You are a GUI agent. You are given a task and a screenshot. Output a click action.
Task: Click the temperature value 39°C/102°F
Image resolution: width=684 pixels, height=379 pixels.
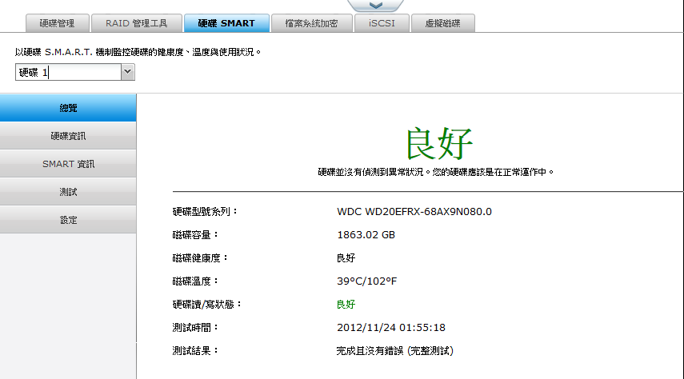[367, 281]
